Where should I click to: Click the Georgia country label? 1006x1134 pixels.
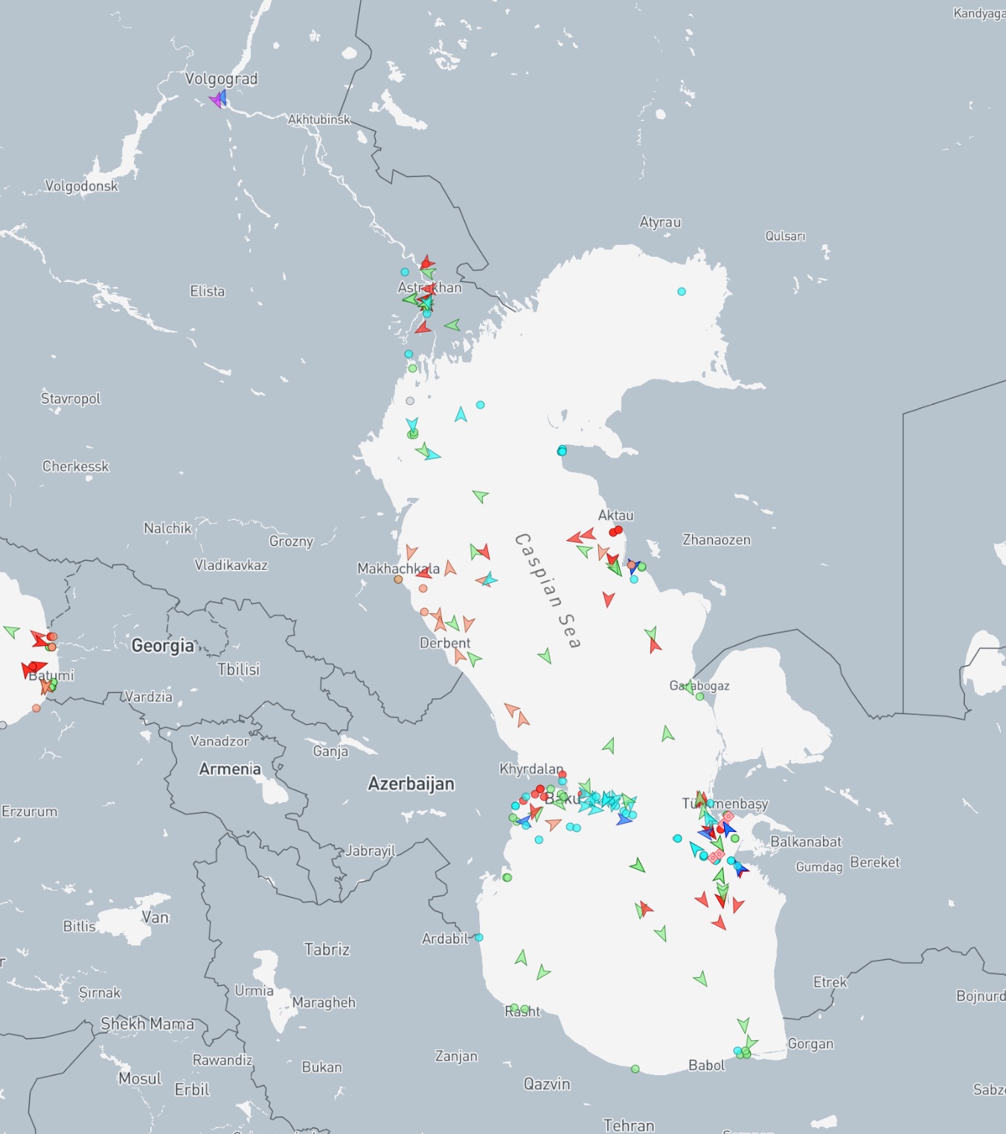coord(163,645)
